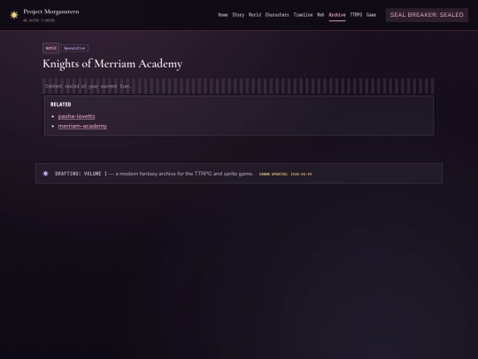Select the Archive nav item
Screen dimensions: 478x359
click(x=337, y=15)
